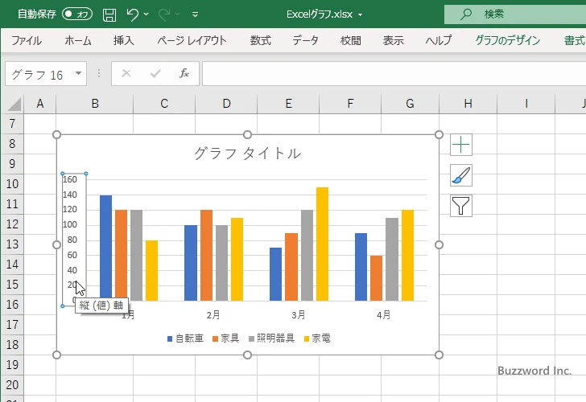Select column D header
This screenshot has height=402, width=586.
[226, 104]
